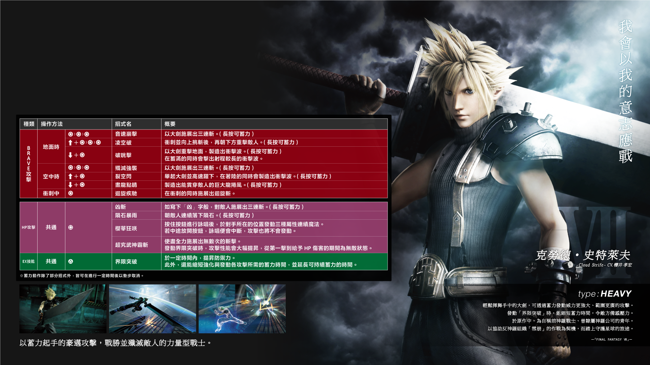Select the move name 凶斬
The width and height of the screenshot is (650, 365).
121,207
